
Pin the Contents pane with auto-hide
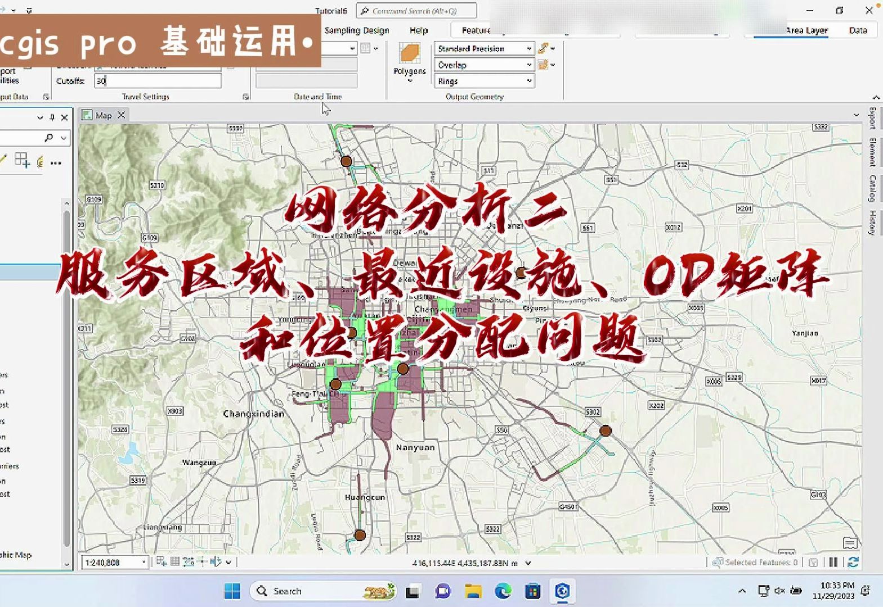point(52,117)
